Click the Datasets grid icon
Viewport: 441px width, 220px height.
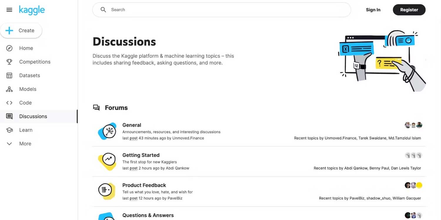9,75
